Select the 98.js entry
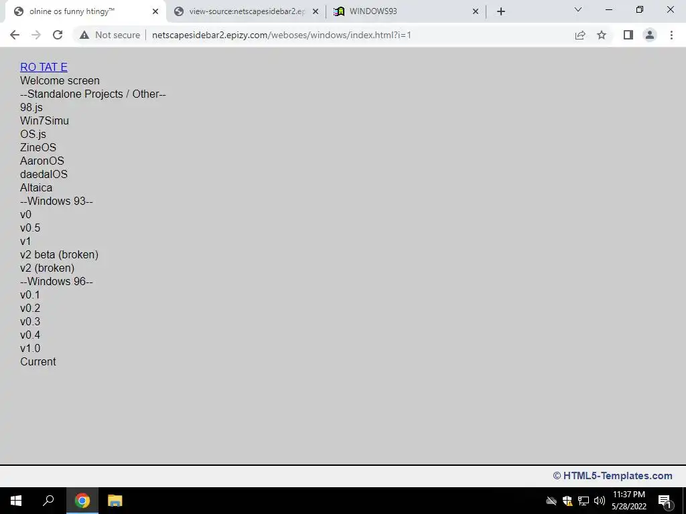The image size is (686, 514). click(31, 107)
